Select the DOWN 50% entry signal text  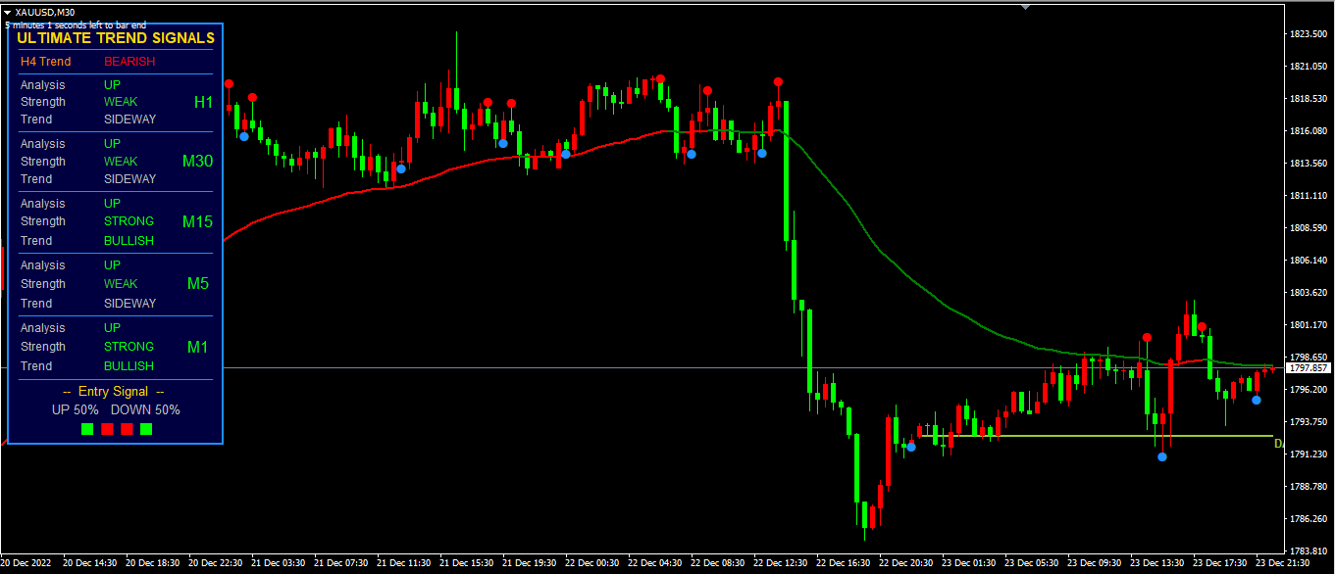145,410
